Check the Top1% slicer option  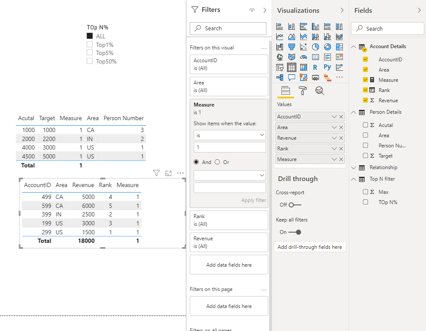pos(90,44)
